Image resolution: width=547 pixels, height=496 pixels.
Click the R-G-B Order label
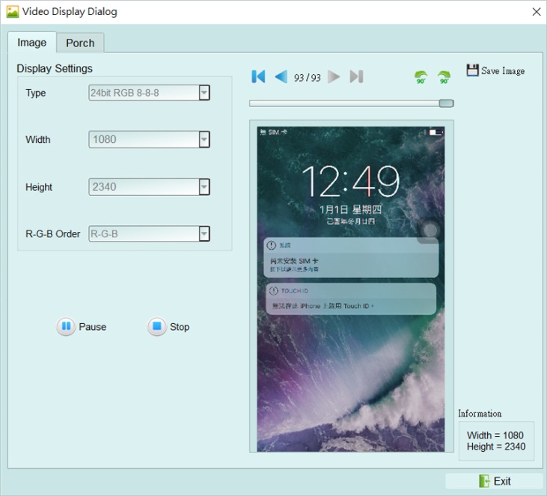point(52,233)
